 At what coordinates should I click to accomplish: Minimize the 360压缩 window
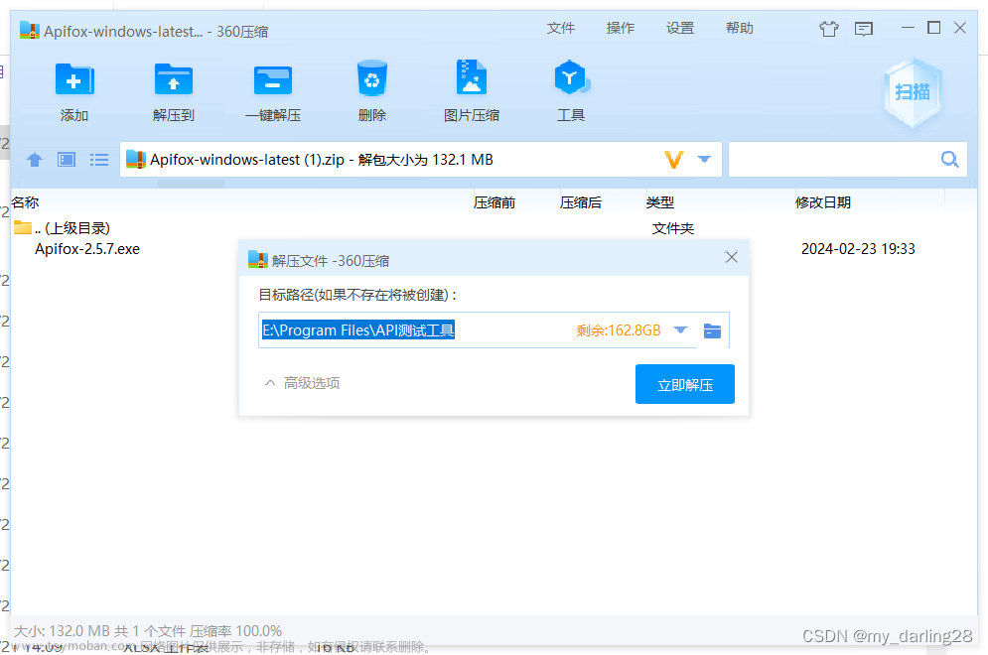tap(908, 28)
